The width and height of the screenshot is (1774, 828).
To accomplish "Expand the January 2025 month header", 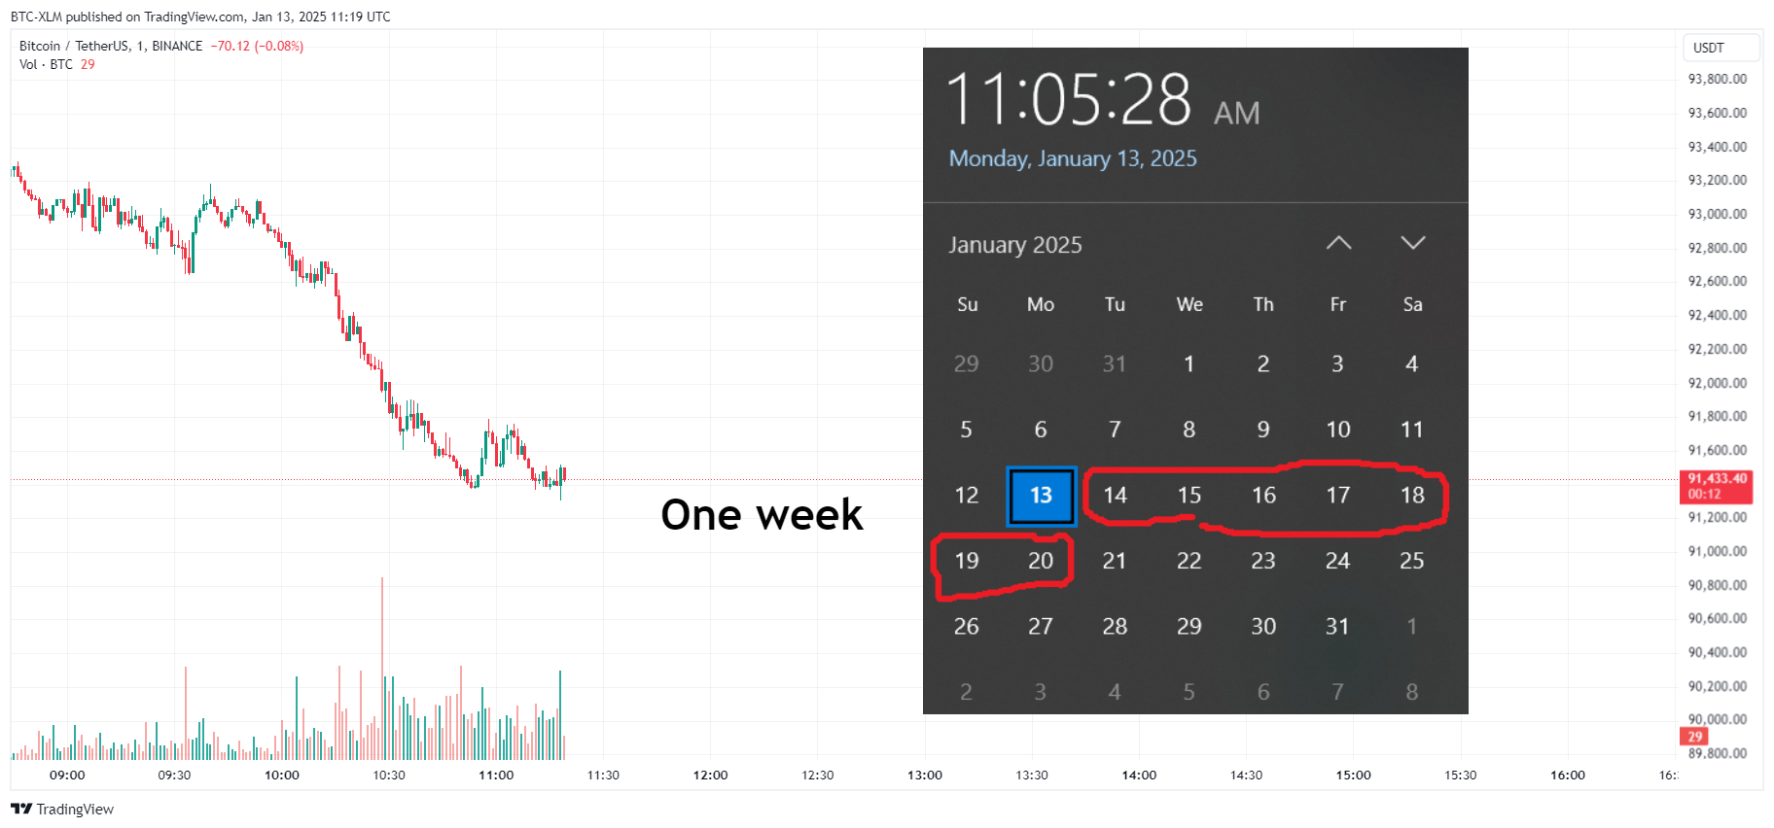I will coord(1014,245).
